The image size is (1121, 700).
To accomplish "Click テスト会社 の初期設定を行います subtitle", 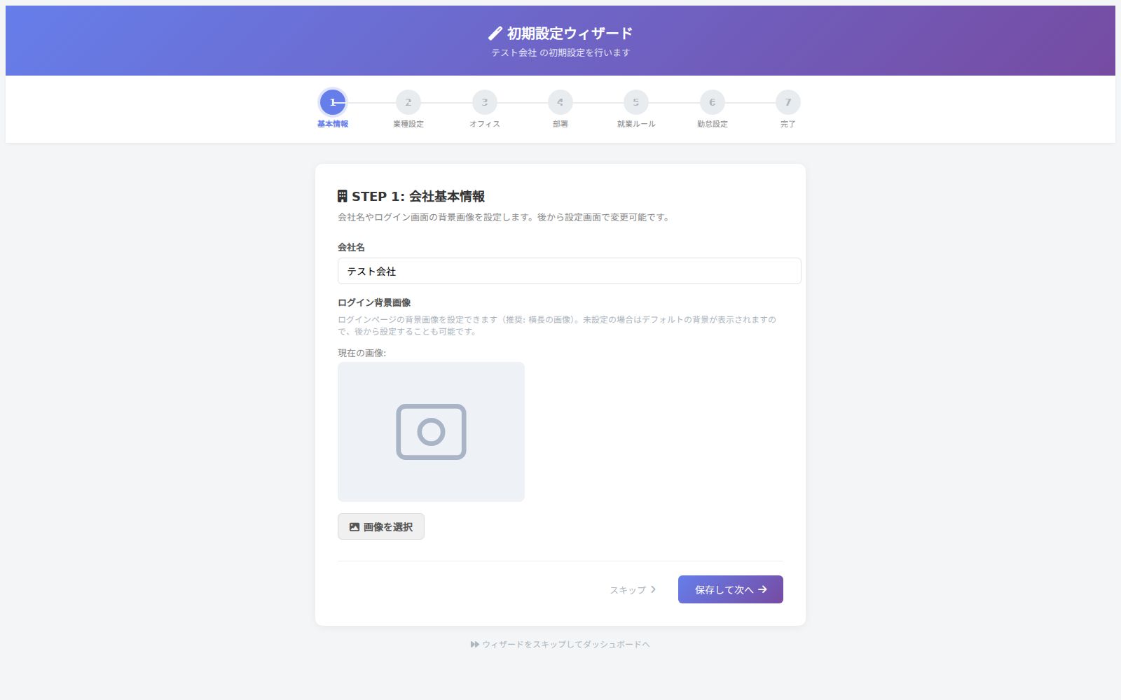I will coord(560,52).
